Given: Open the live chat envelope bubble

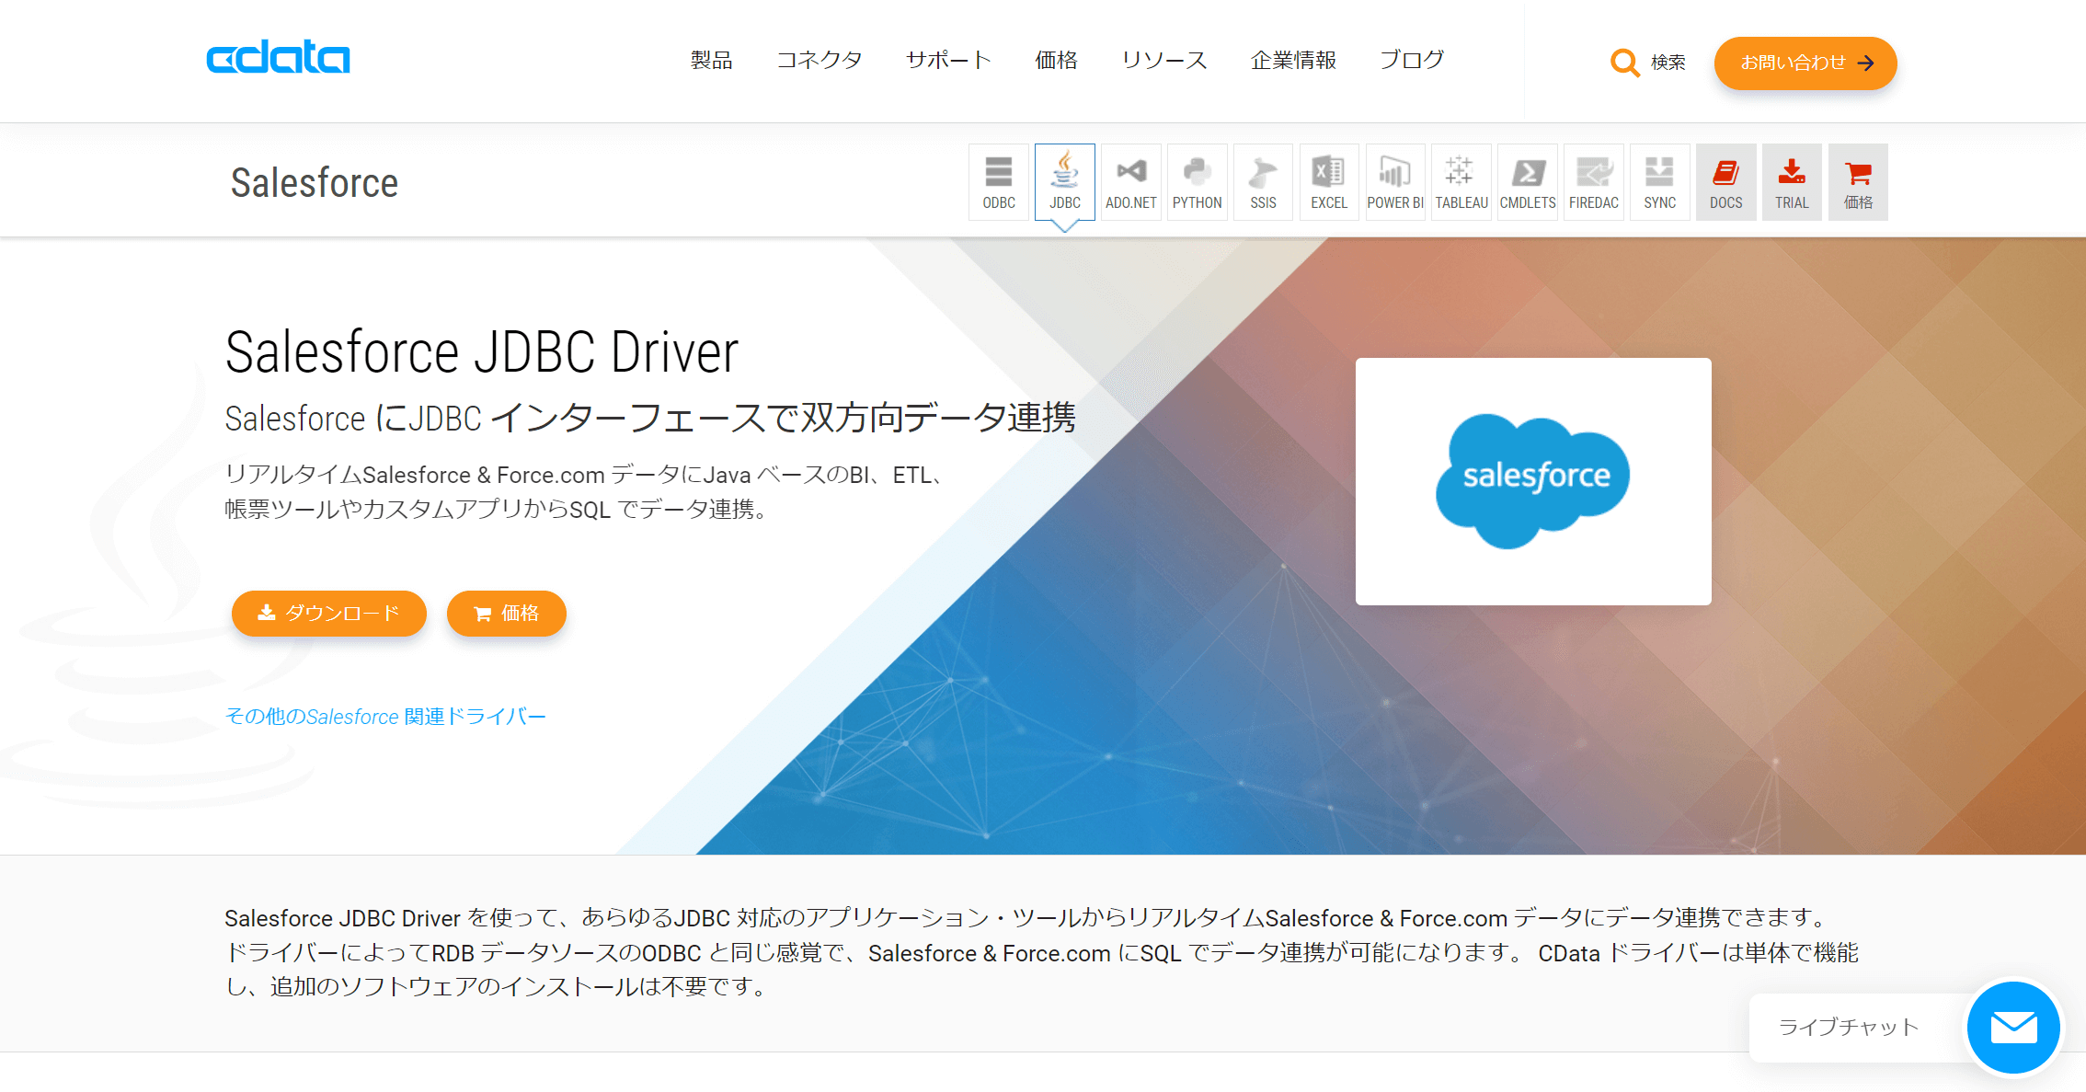Looking at the screenshot, I should tap(2012, 1027).
